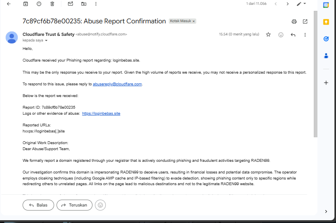Image resolution: width=336 pixels, height=223 pixels.
Task: Open Google Calendar side panel
Action: 326,5
